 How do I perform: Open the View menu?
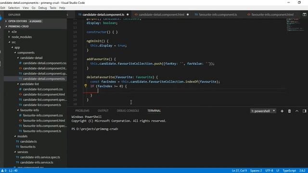tap(26, 8)
